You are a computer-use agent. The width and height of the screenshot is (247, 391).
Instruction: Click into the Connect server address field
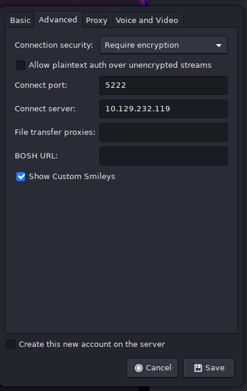coord(163,109)
